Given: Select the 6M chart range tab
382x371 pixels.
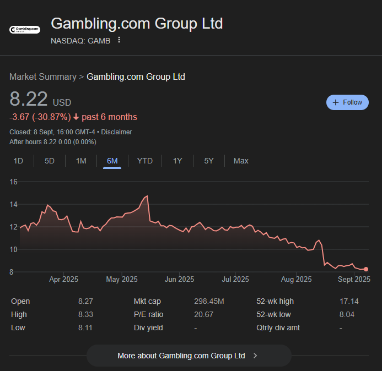Looking at the screenshot, I should click(x=112, y=161).
